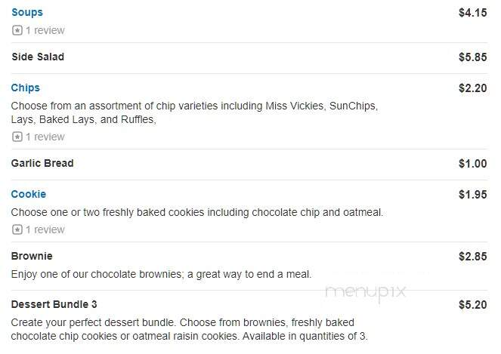Image resolution: width=501 pixels, height=354 pixels.
Task: Open the Chips menu item link
Action: pyautogui.click(x=26, y=88)
